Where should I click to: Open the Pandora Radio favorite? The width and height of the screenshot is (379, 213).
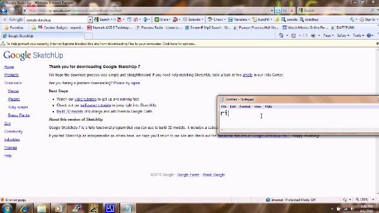159,28
